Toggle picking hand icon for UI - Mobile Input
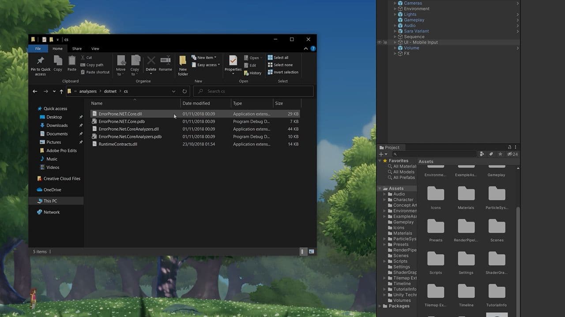The width and height of the screenshot is (565, 317). (385, 42)
